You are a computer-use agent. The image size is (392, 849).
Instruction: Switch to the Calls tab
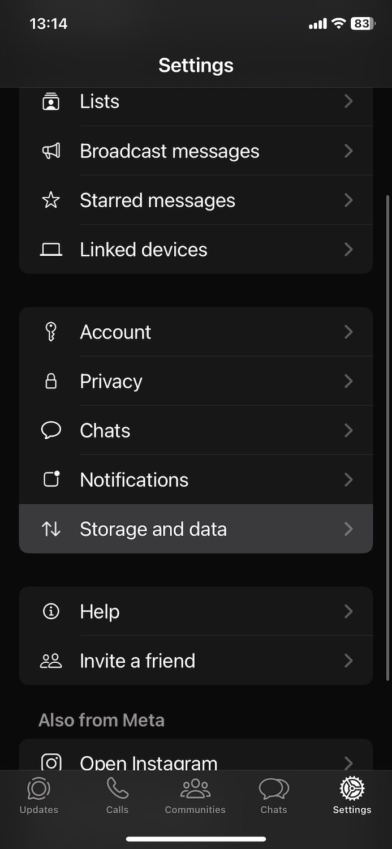(x=117, y=795)
